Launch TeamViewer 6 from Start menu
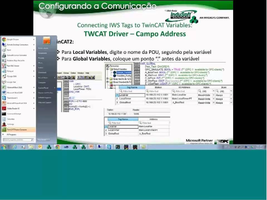The width and height of the screenshot is (267, 200). [18, 98]
